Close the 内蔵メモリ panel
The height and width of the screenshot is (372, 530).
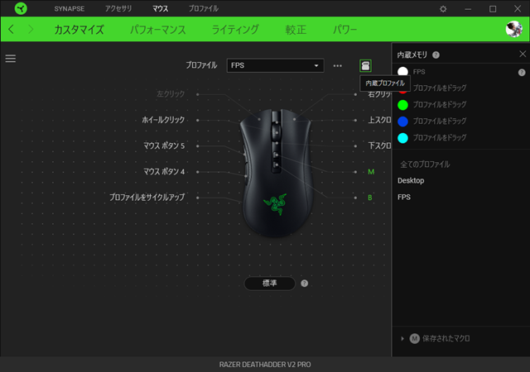point(523,54)
